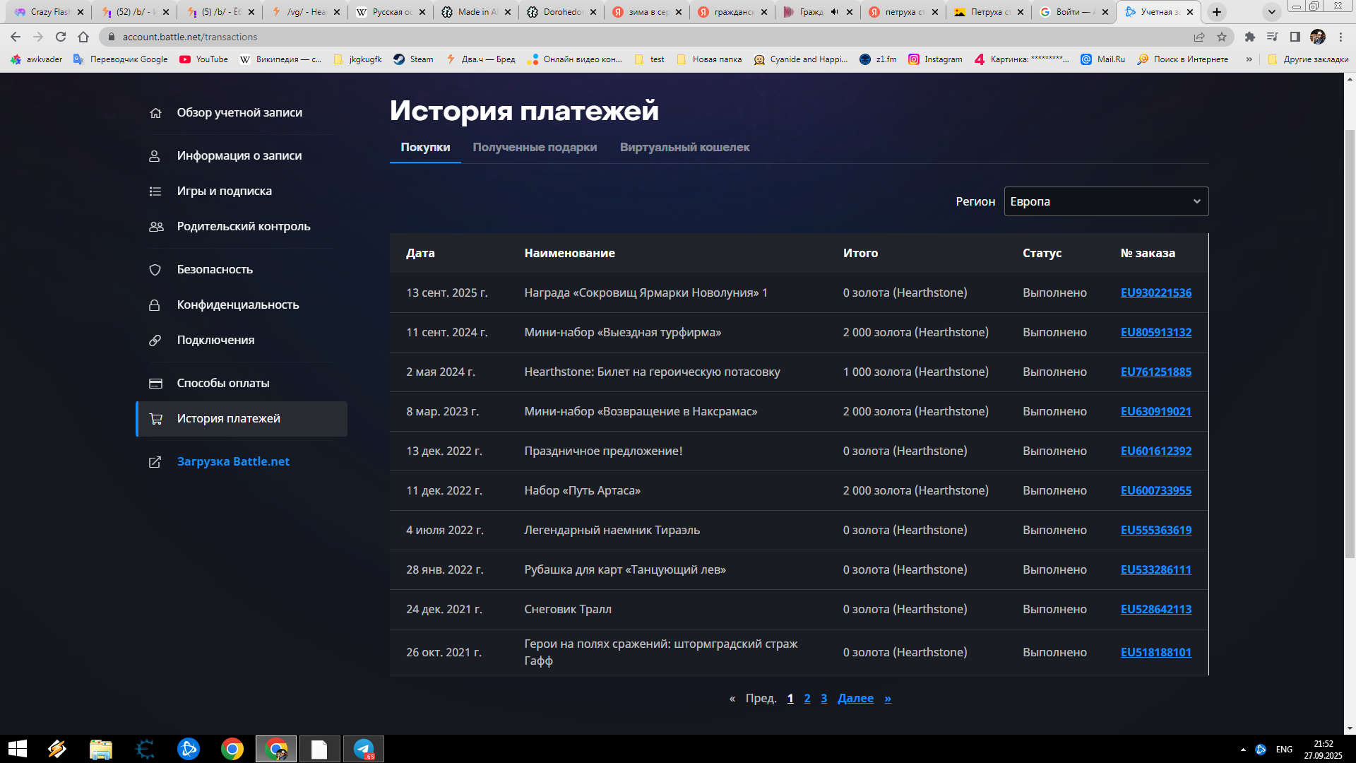
Task: Open the Extensions puzzle icon in Chrome
Action: tap(1249, 37)
